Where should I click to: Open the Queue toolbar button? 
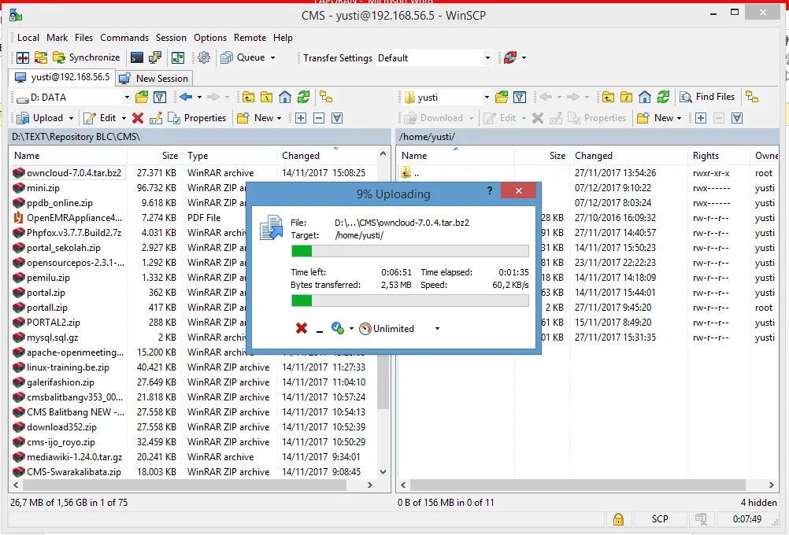point(243,57)
